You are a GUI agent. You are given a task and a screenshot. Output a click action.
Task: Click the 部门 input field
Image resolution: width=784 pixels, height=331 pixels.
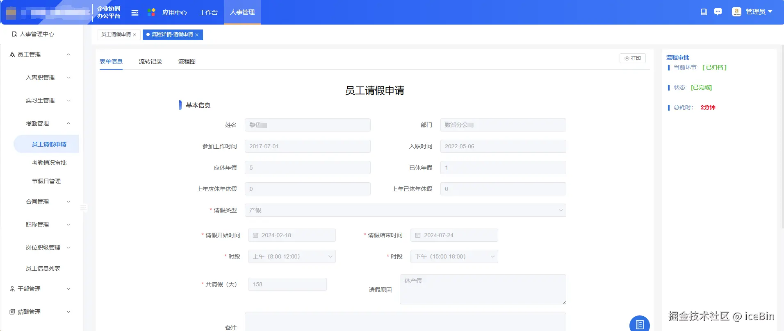(x=503, y=125)
